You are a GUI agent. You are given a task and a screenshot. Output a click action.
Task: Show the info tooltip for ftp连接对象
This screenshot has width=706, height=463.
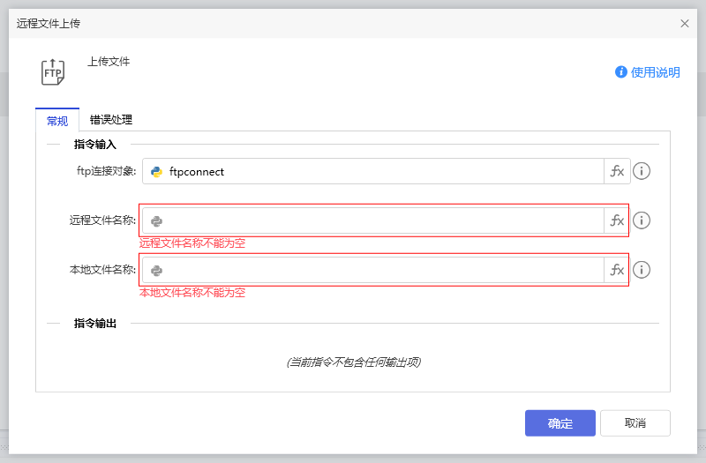(642, 171)
